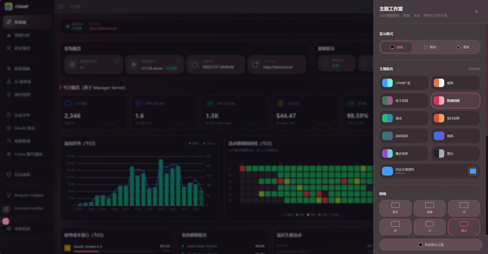The width and height of the screenshot is (488, 254).
Task: Select the 黑白 theme
Action: click(455, 153)
